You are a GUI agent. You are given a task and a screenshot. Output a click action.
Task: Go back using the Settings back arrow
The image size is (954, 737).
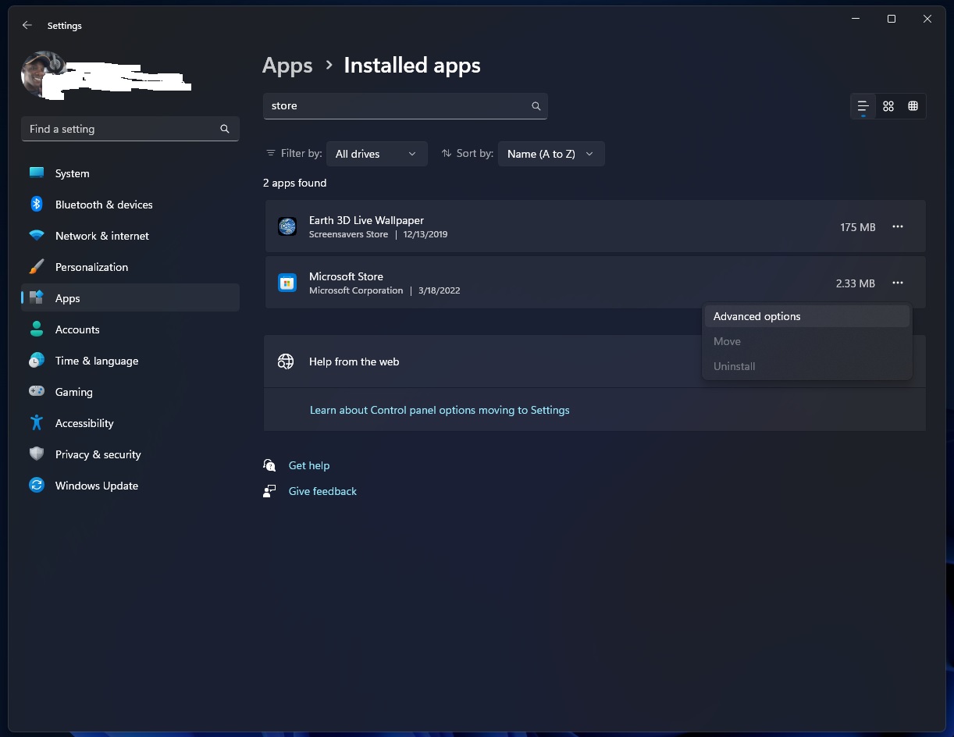point(27,25)
